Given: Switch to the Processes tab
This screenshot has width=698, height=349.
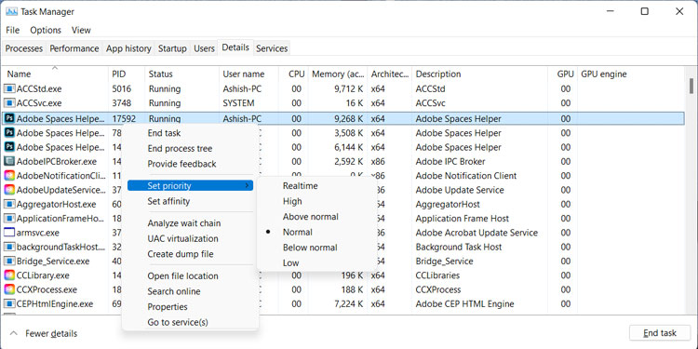Looking at the screenshot, I should [x=24, y=48].
